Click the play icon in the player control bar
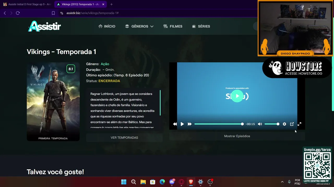This screenshot has height=187, width=334. (182, 124)
